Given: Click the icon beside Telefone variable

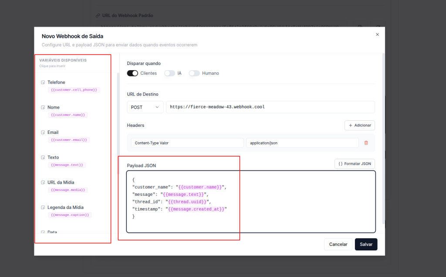Looking at the screenshot, I should [x=43, y=82].
